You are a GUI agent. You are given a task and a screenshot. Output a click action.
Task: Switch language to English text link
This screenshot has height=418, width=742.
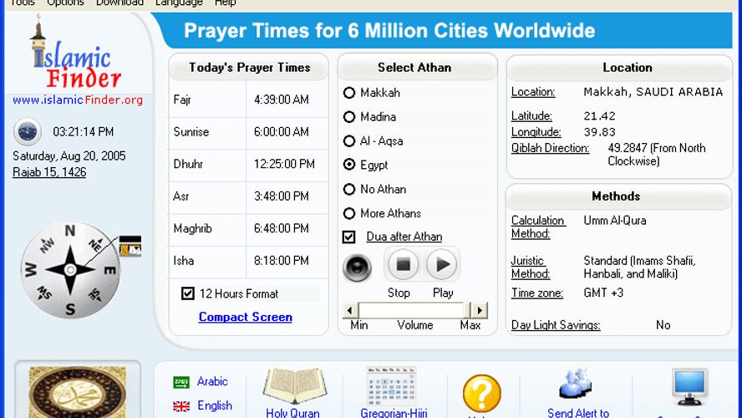click(x=215, y=405)
